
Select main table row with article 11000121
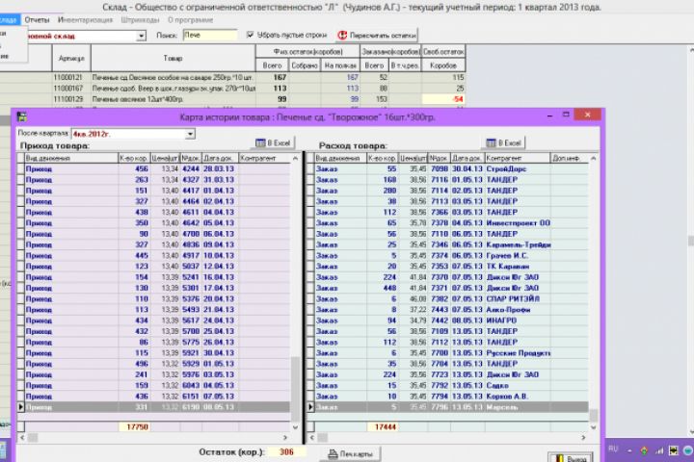pos(233,77)
